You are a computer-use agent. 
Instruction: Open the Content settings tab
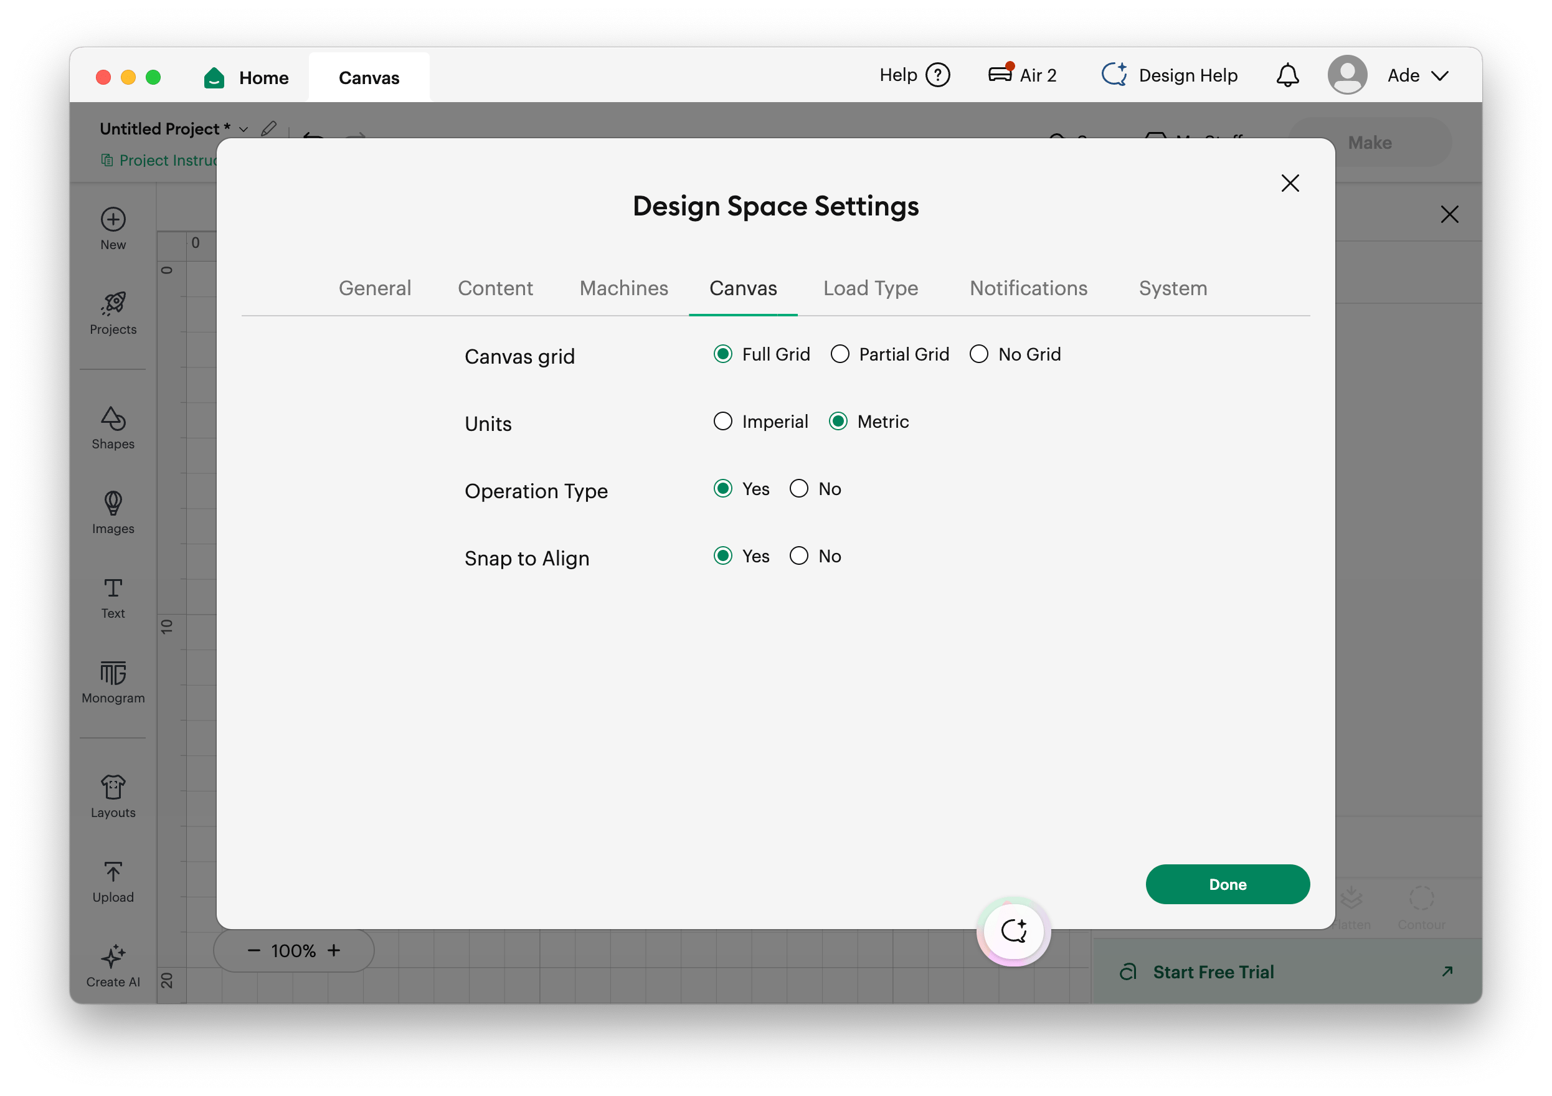(x=494, y=288)
